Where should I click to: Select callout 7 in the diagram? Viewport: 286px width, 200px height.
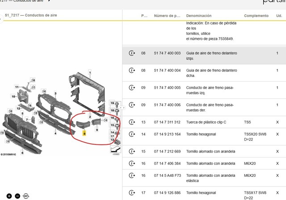click(27, 119)
